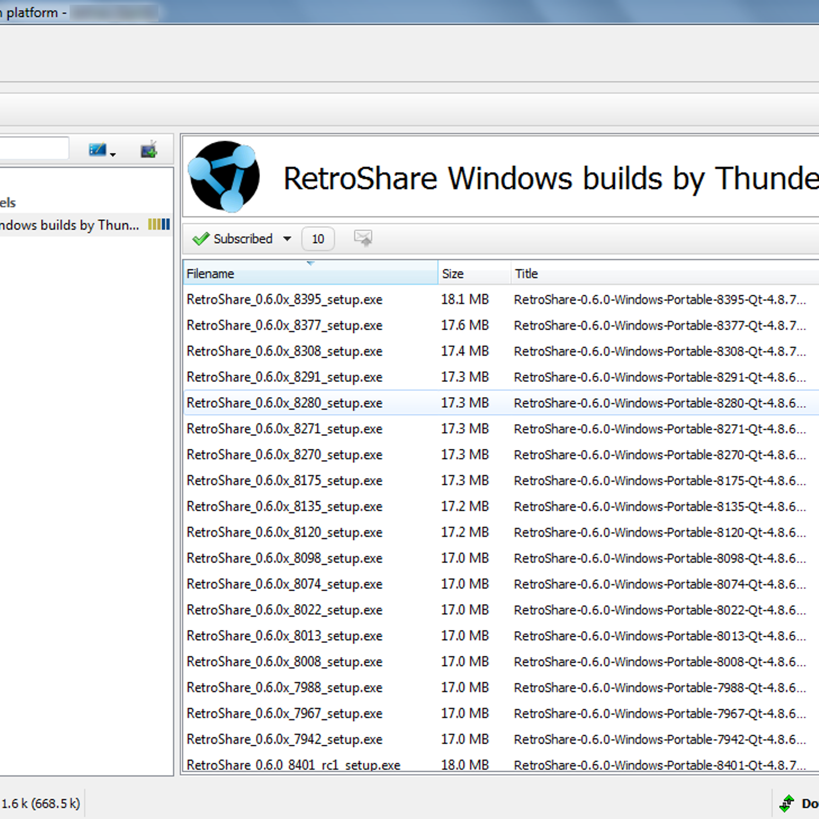Click the 17.6 MB size cell
Image resolution: width=819 pixels, height=819 pixels.
pos(465,326)
